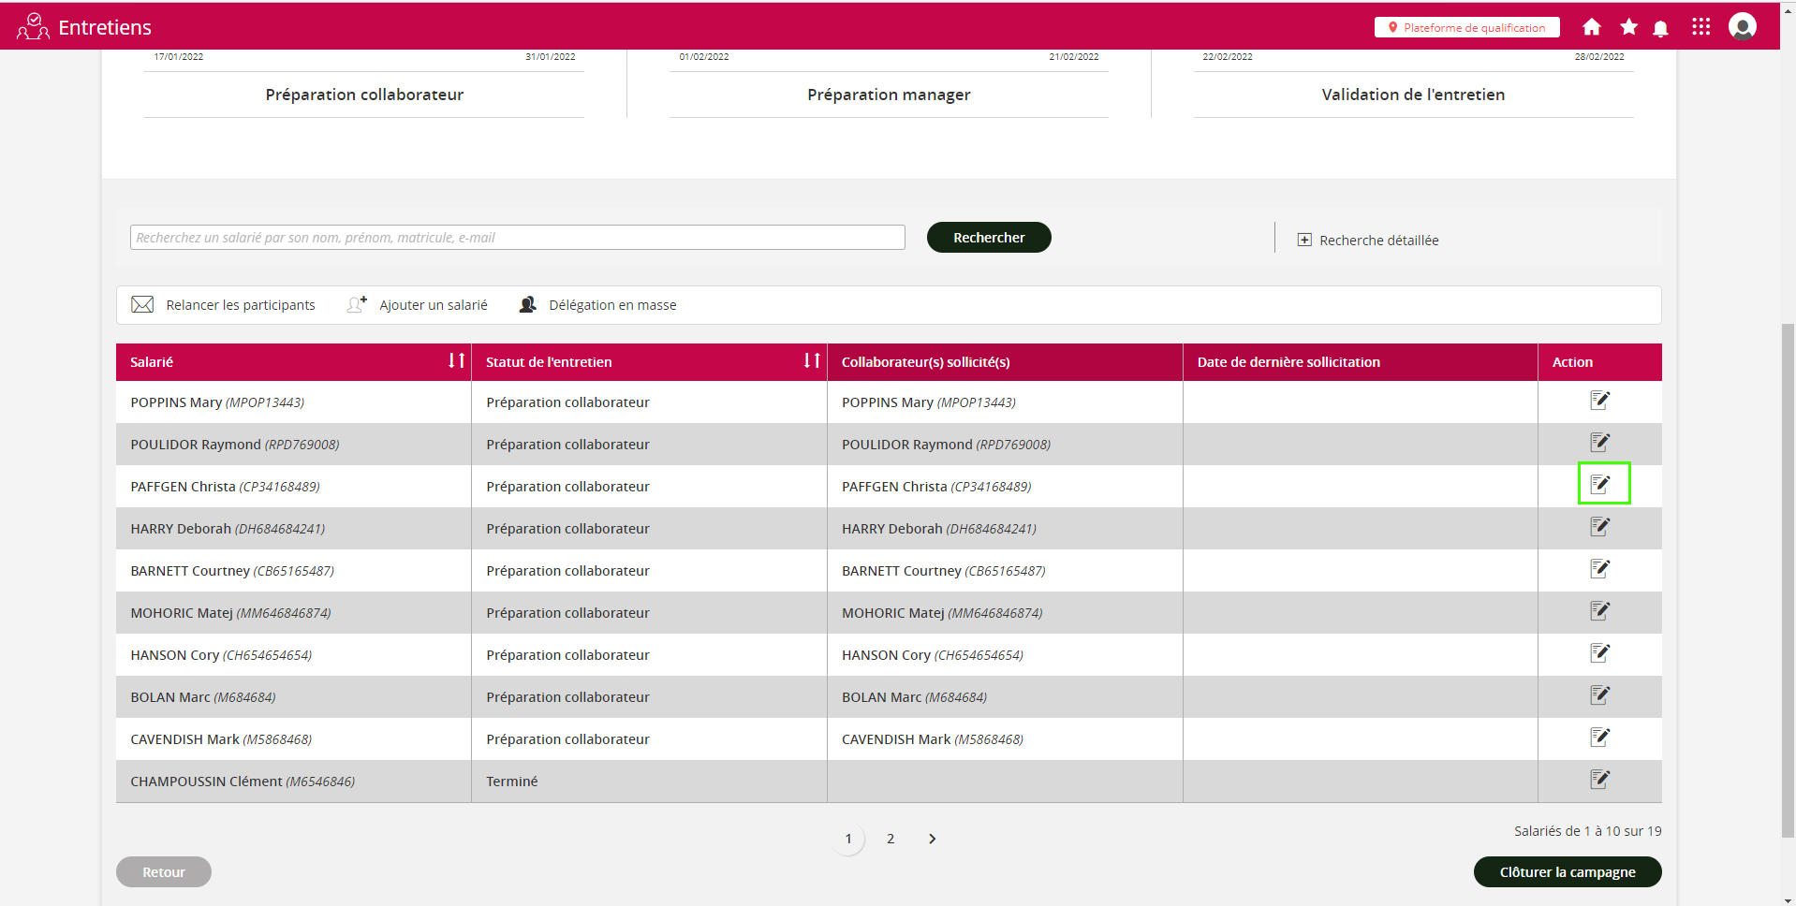Go to page 2 of results
Viewport: 1796px width, 906px height.
click(x=891, y=839)
